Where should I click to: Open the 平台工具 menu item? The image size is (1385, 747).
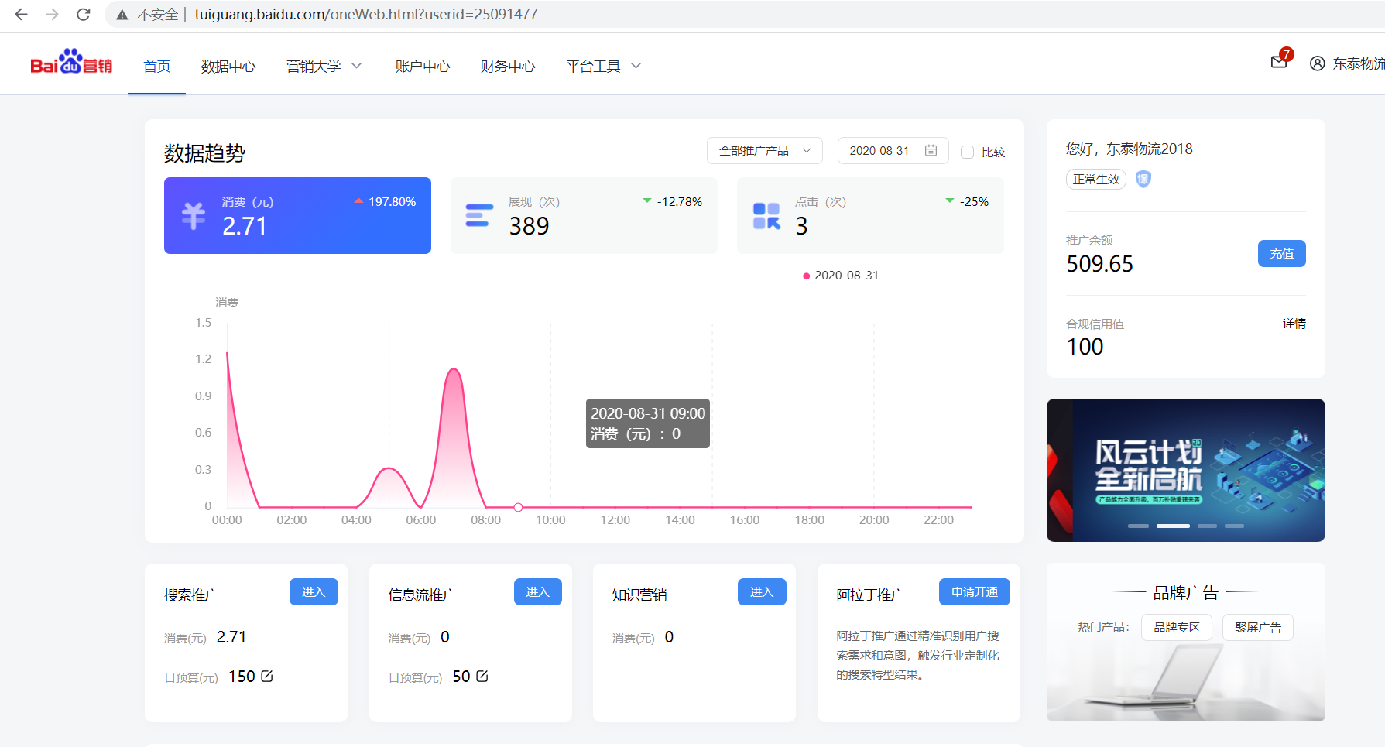point(593,66)
